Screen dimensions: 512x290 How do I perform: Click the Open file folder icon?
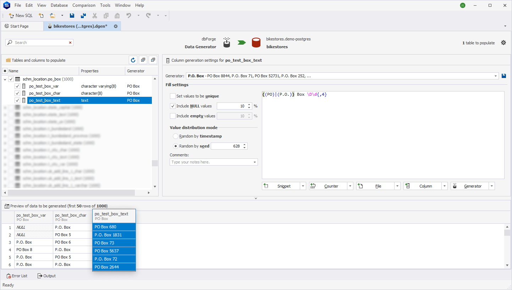click(53, 16)
